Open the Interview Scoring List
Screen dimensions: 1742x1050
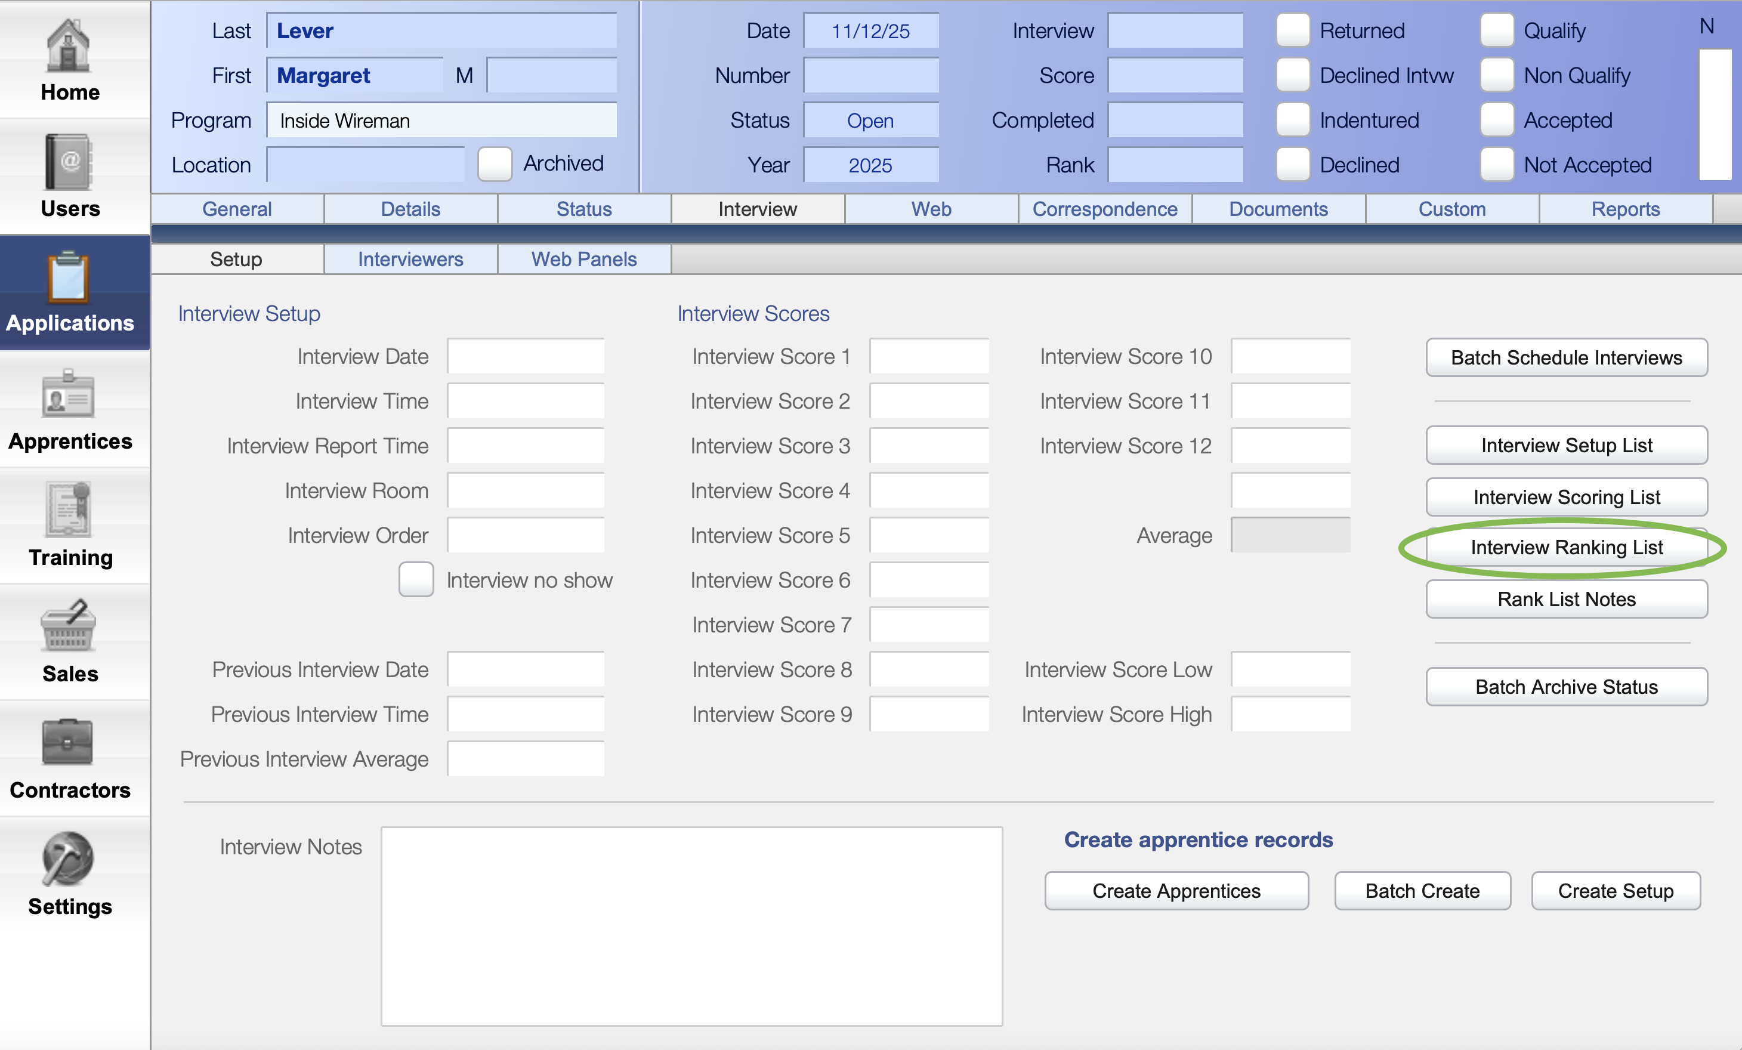(1566, 497)
